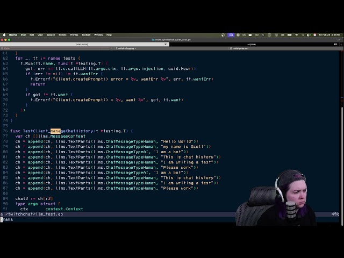The width and height of the screenshot is (344, 258).
Task: Open the View menu
Action: (40, 35)
